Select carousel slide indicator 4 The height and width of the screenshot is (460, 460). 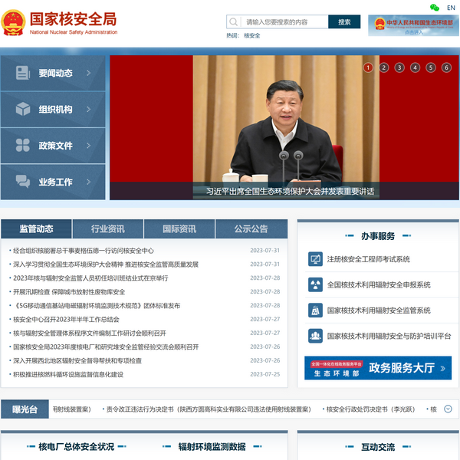(x=415, y=67)
